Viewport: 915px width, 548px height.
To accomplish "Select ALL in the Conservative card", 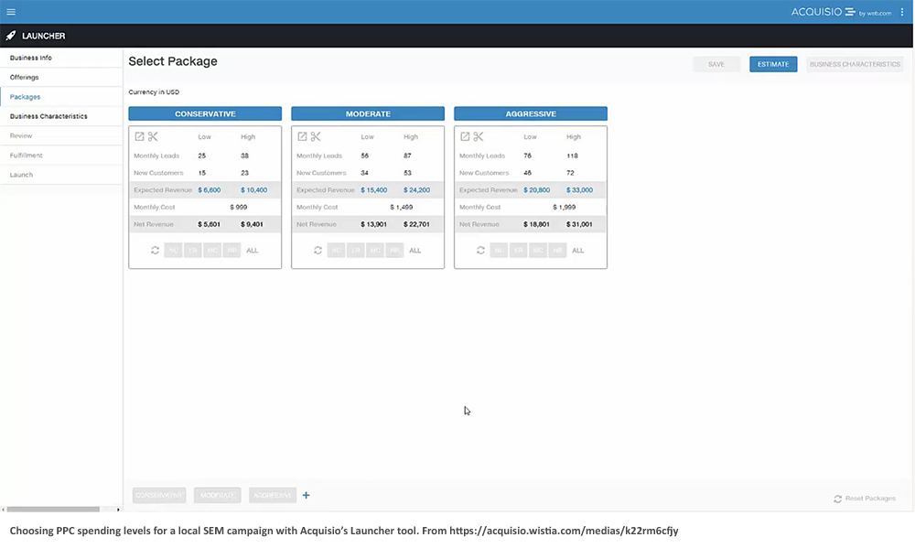I will [253, 251].
